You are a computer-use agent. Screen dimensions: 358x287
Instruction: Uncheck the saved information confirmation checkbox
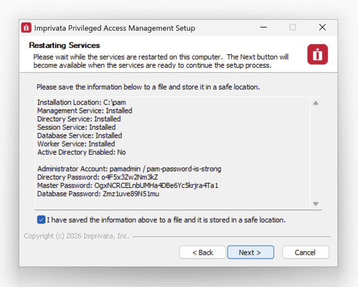pyautogui.click(x=41, y=220)
